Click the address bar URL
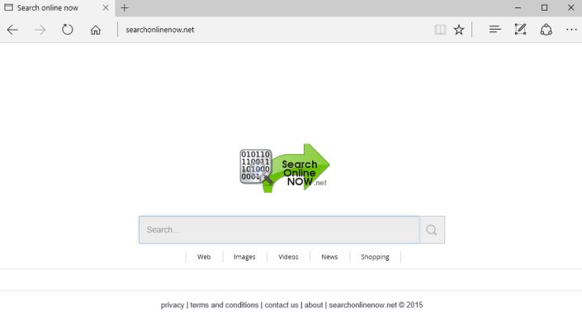 [159, 30]
